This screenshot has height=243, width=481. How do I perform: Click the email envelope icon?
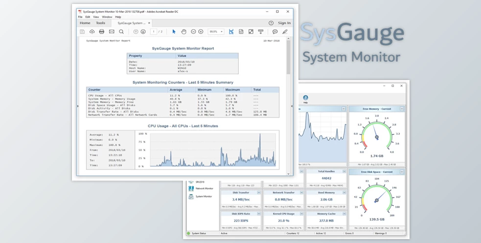[112, 32]
